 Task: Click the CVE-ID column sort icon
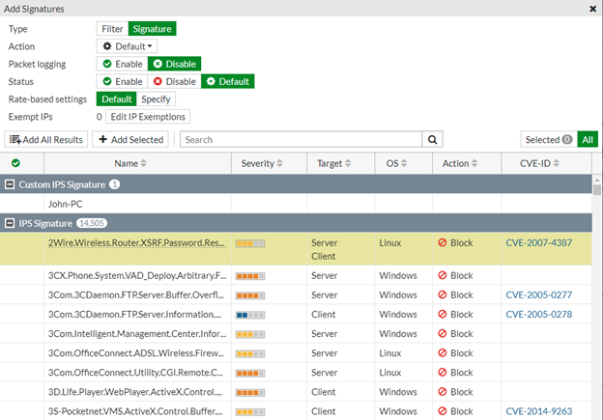coord(558,164)
